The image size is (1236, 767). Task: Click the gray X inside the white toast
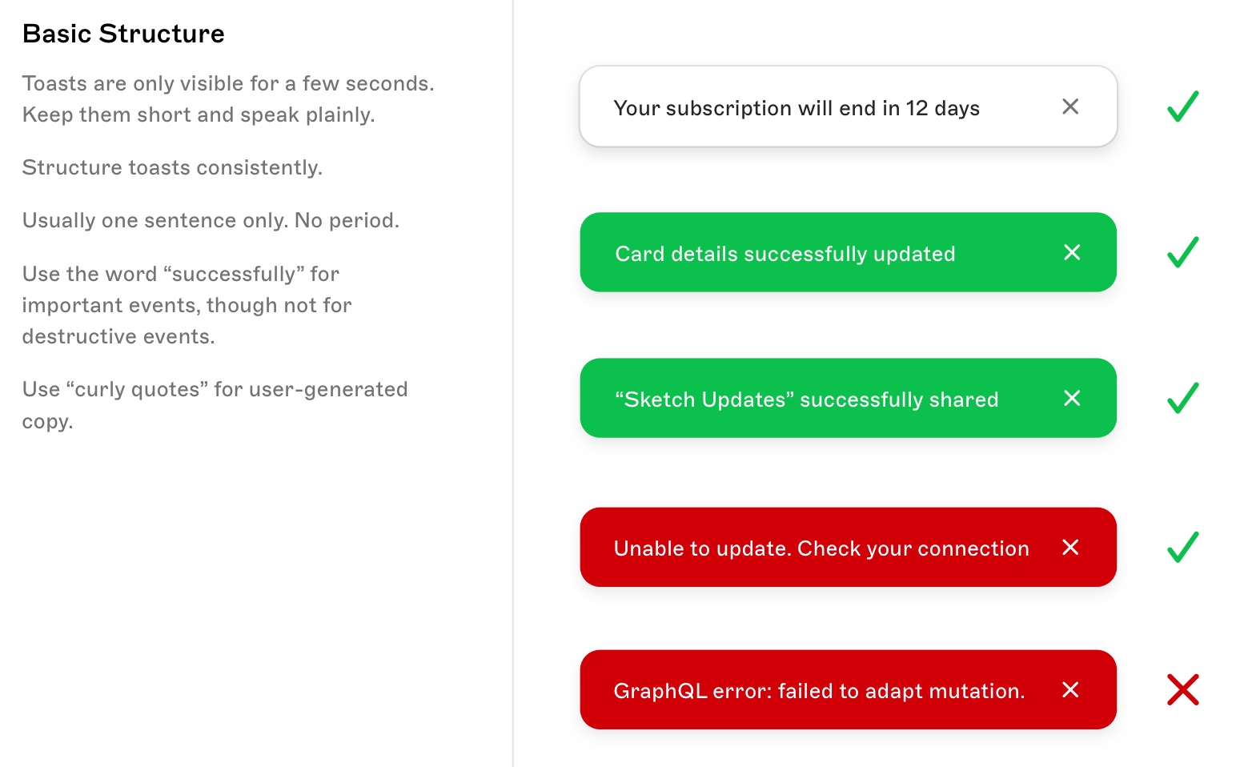[1070, 106]
